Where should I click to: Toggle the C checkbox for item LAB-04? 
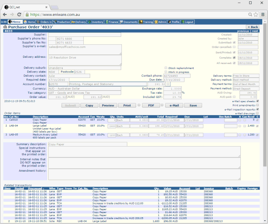tap(257, 126)
